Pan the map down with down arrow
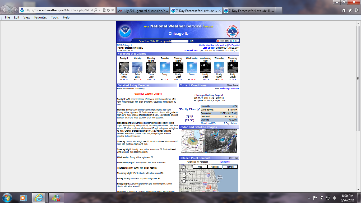This screenshot has width=361, height=203. point(184,174)
